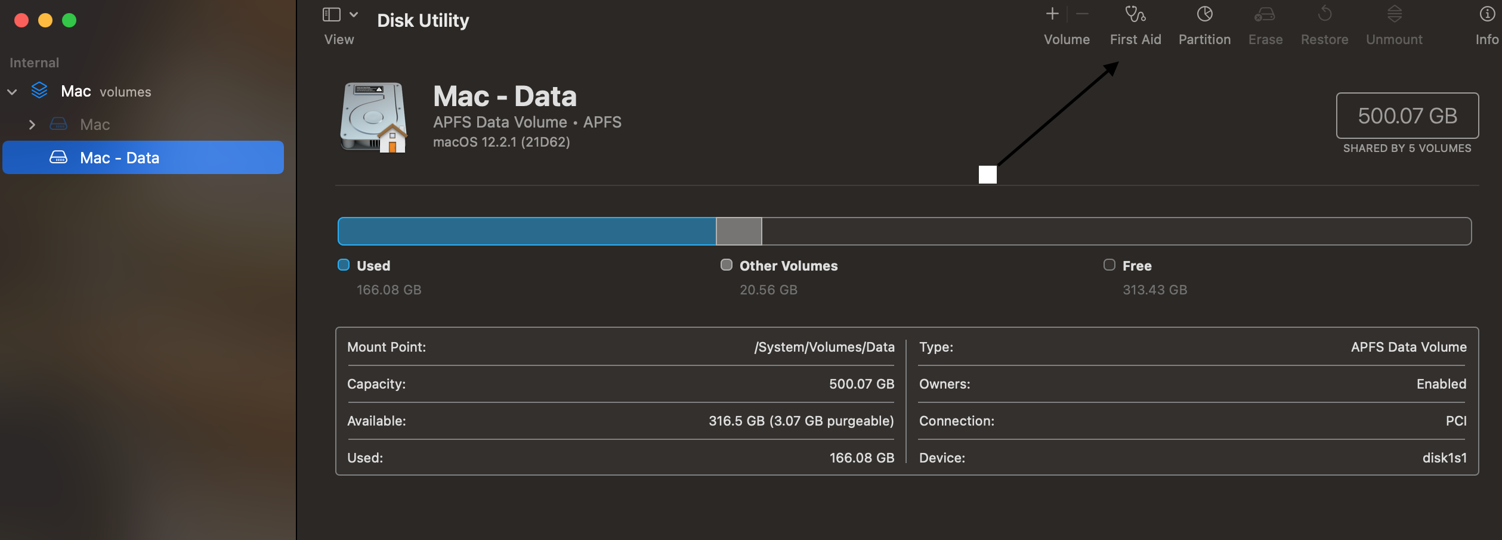Click the blue Used legend swatch
Viewport: 1502px width, 540px height.
tap(344, 265)
